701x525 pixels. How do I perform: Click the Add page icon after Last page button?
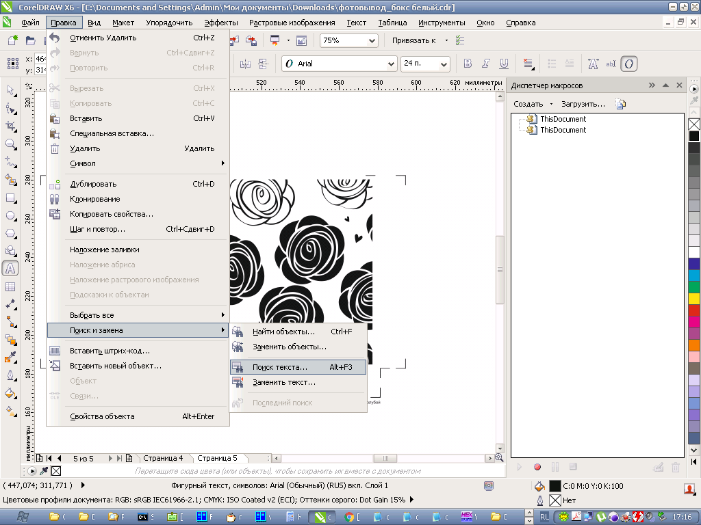click(x=129, y=458)
